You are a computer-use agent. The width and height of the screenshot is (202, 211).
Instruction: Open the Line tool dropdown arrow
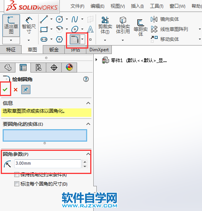coord(51,19)
